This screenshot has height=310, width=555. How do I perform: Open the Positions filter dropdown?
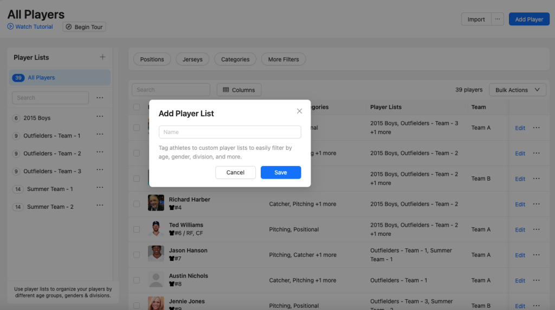pos(152,60)
